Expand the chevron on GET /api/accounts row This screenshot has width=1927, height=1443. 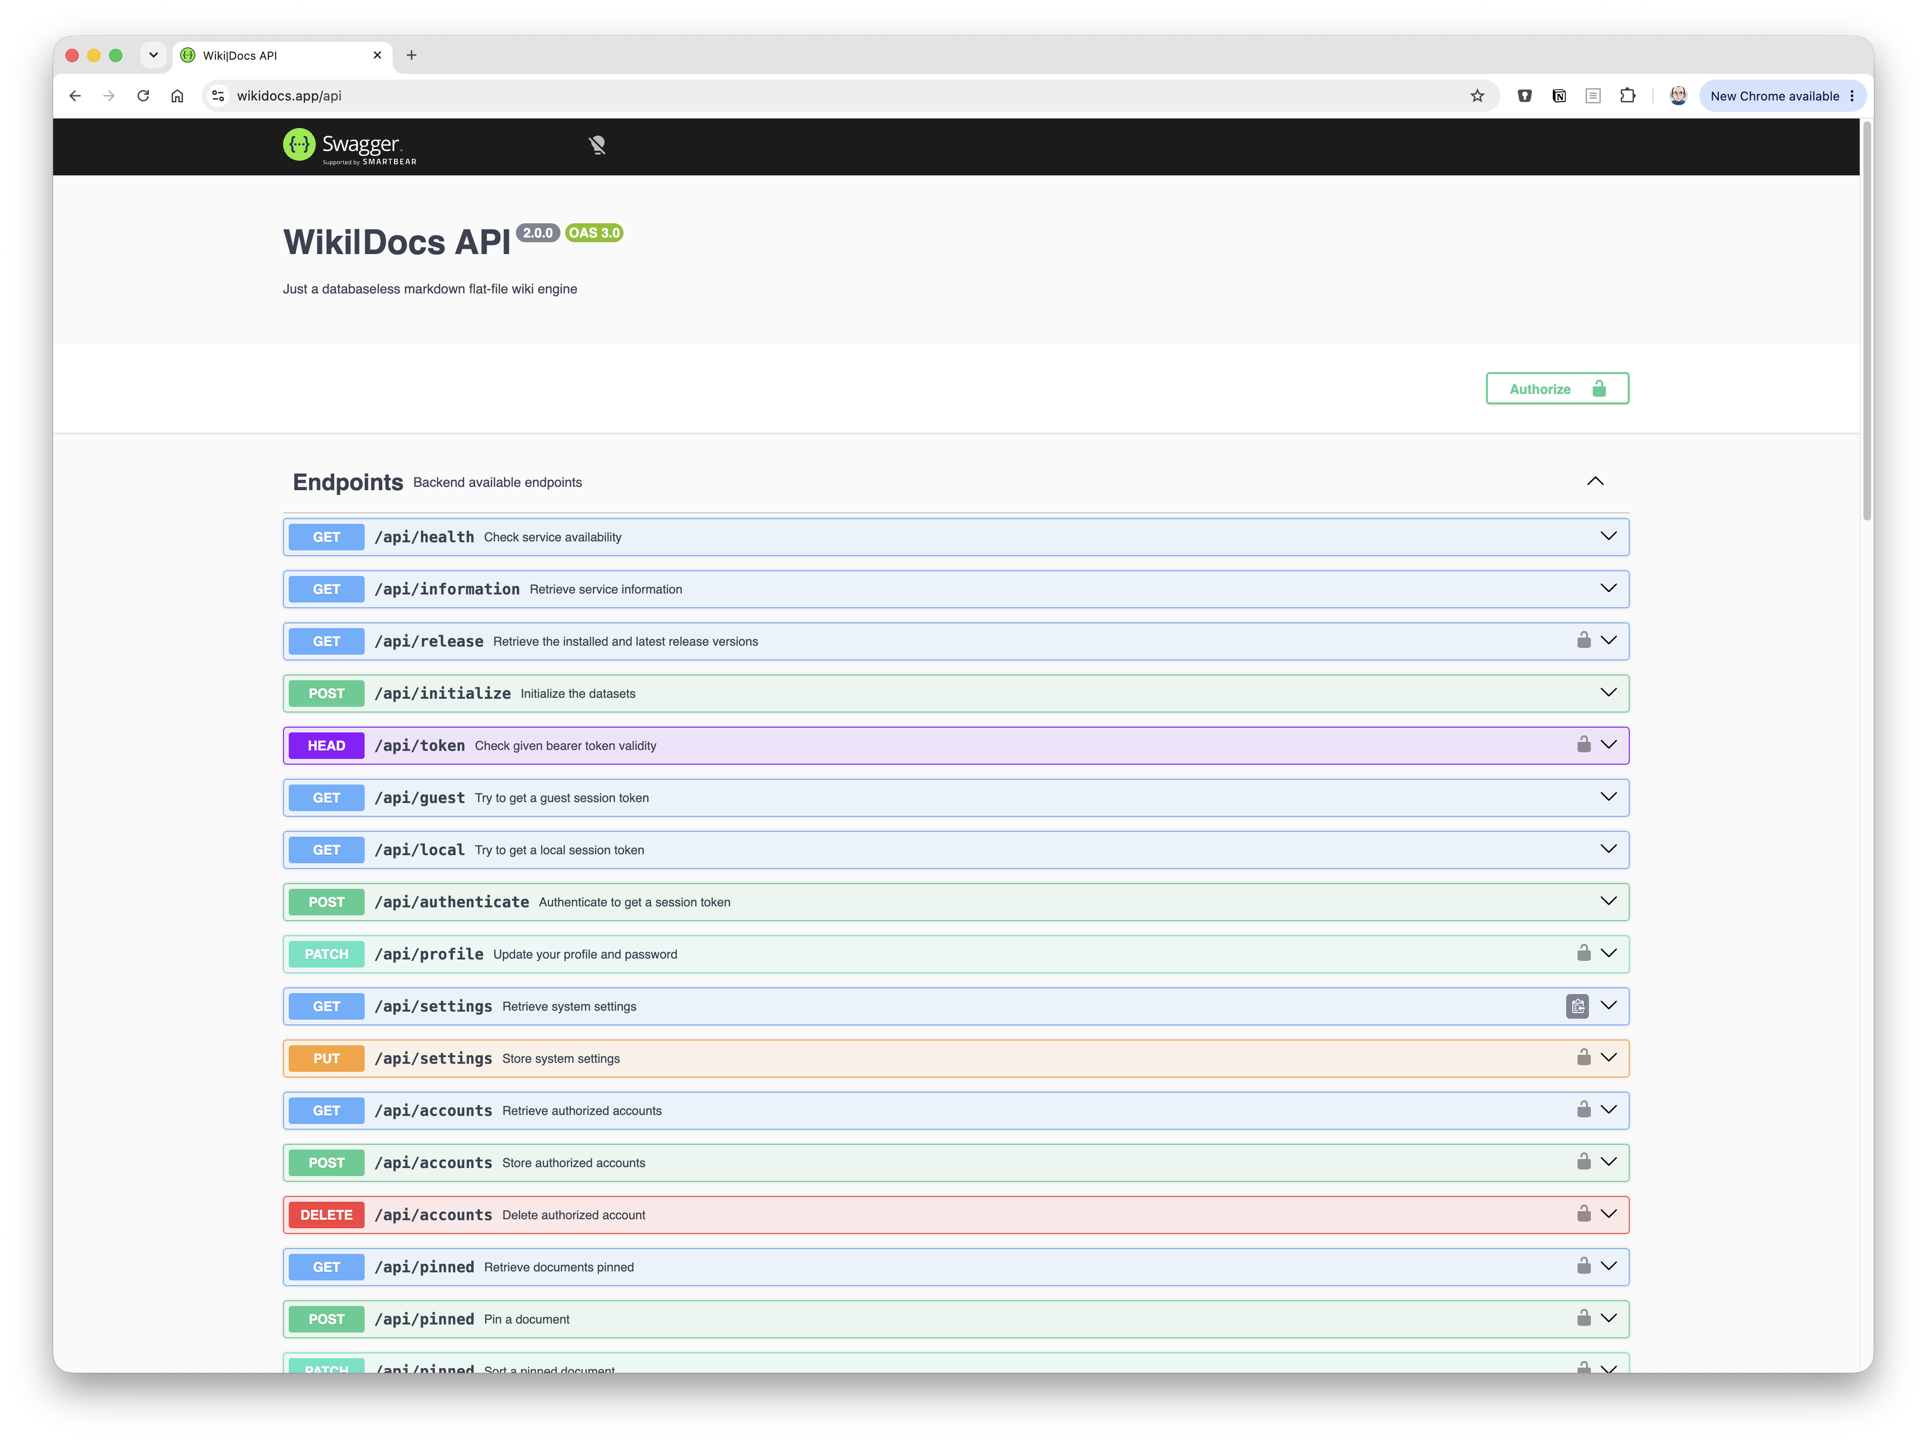point(1608,1109)
